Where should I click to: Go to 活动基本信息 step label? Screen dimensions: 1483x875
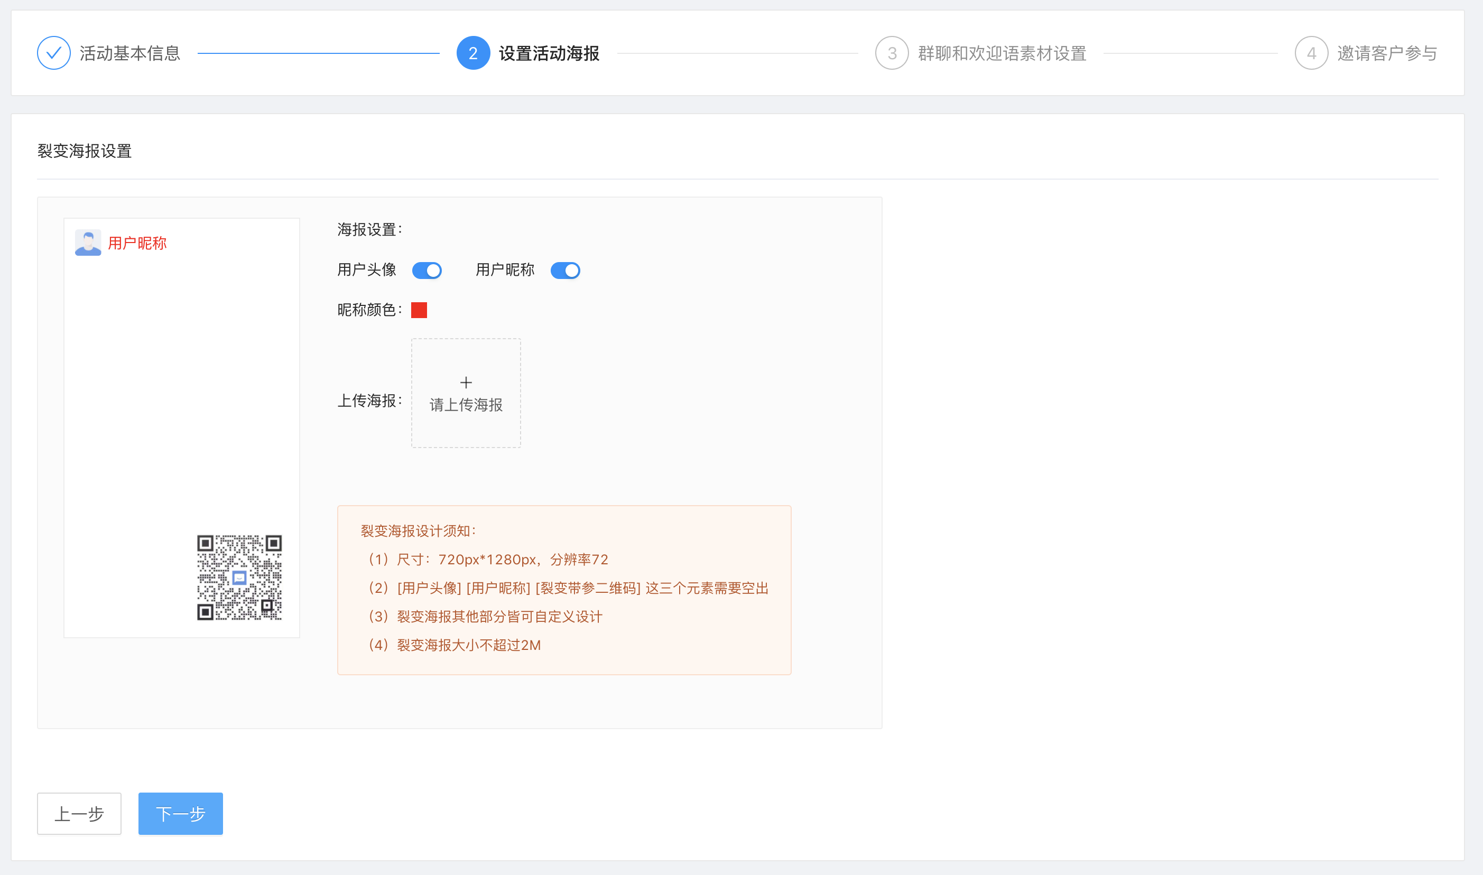click(x=129, y=54)
